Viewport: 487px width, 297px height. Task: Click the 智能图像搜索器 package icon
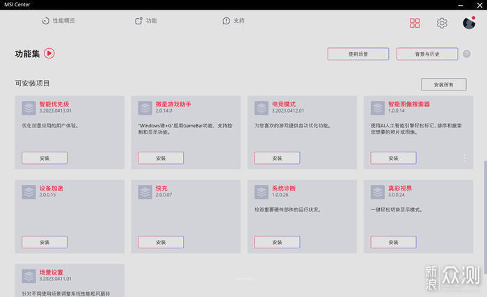(378, 108)
